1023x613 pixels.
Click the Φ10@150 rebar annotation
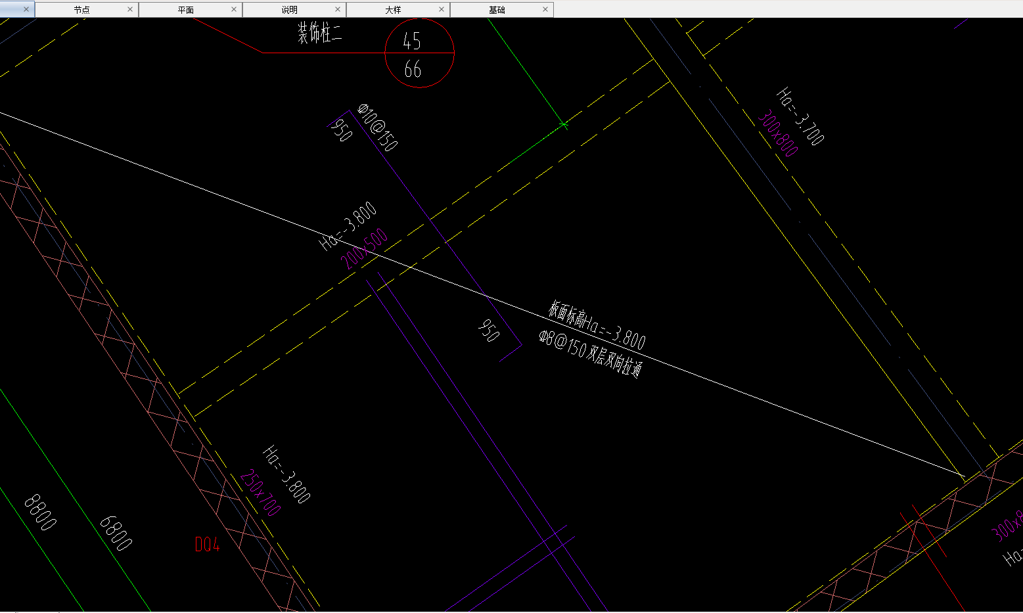click(378, 127)
